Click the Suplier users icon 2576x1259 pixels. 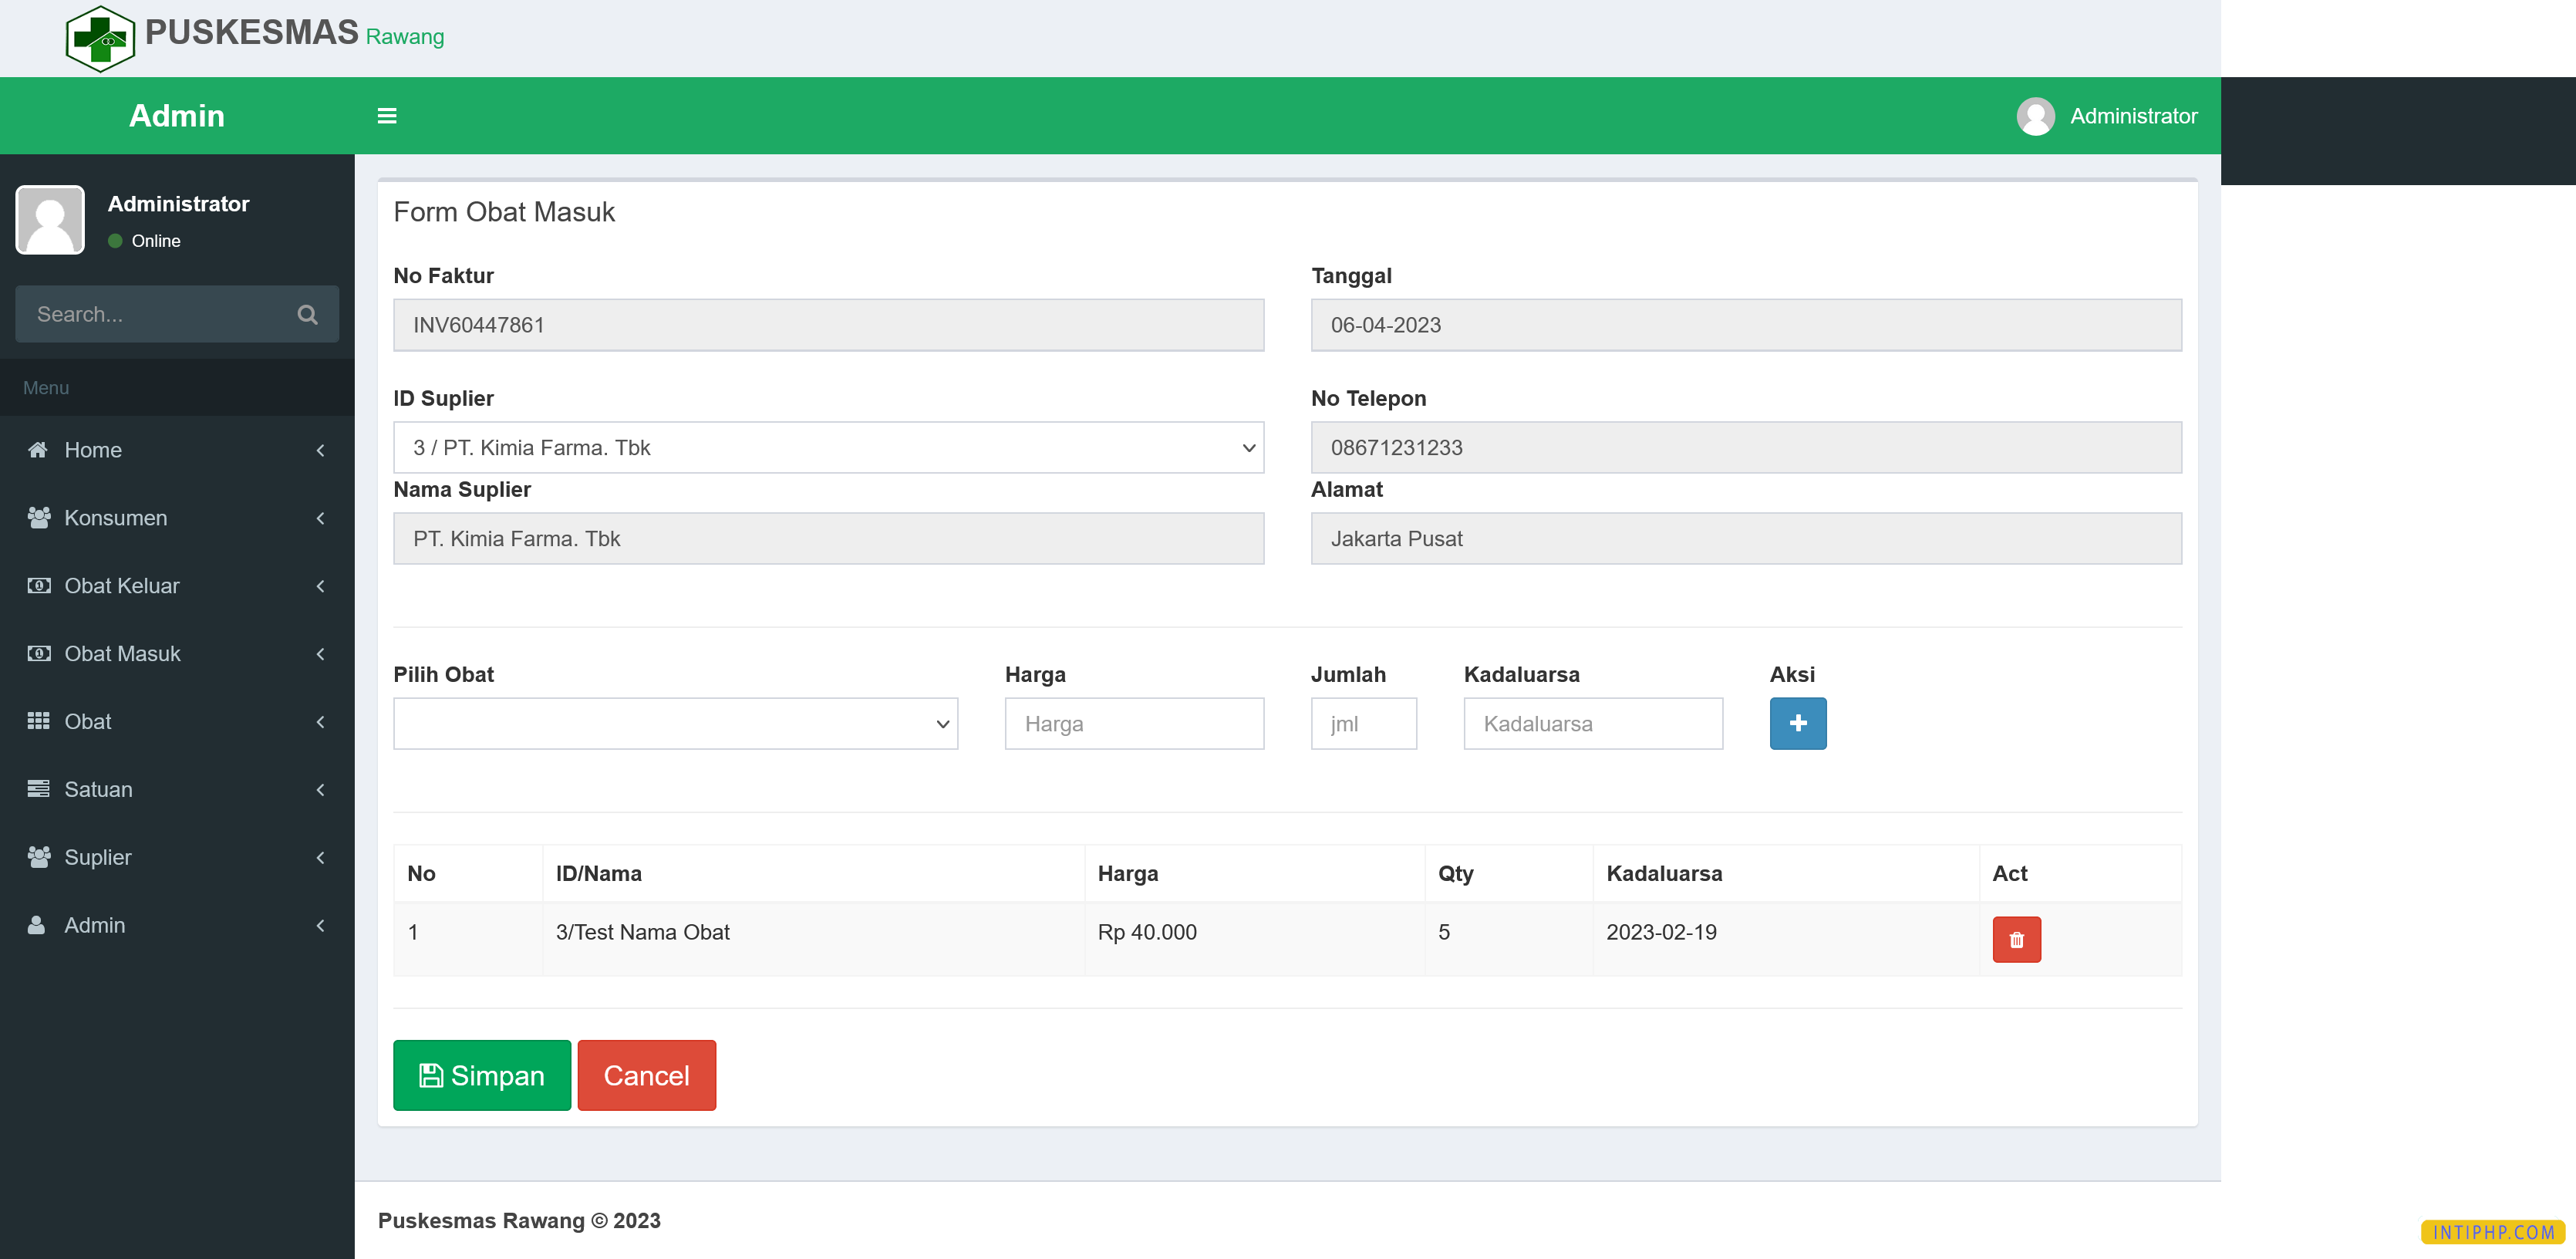point(38,857)
